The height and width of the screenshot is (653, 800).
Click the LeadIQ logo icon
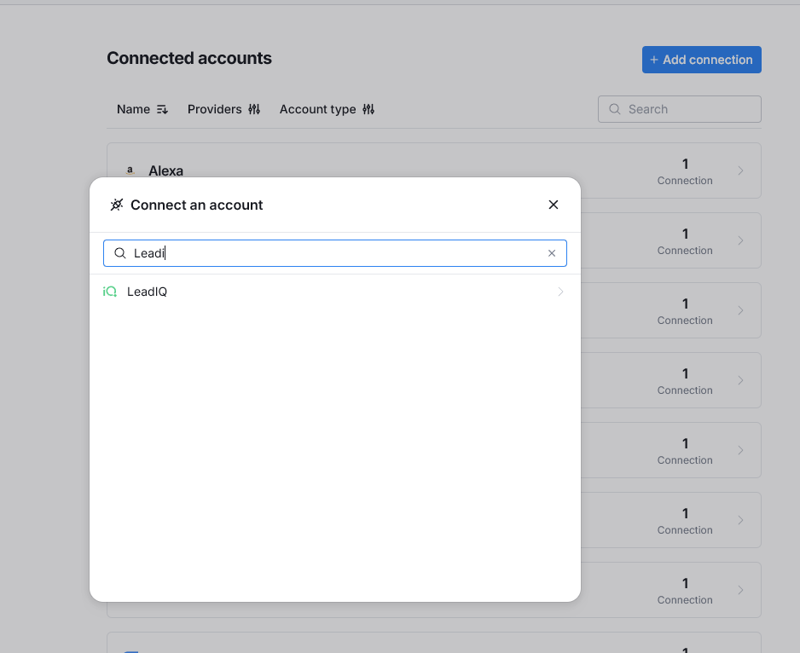click(x=110, y=292)
